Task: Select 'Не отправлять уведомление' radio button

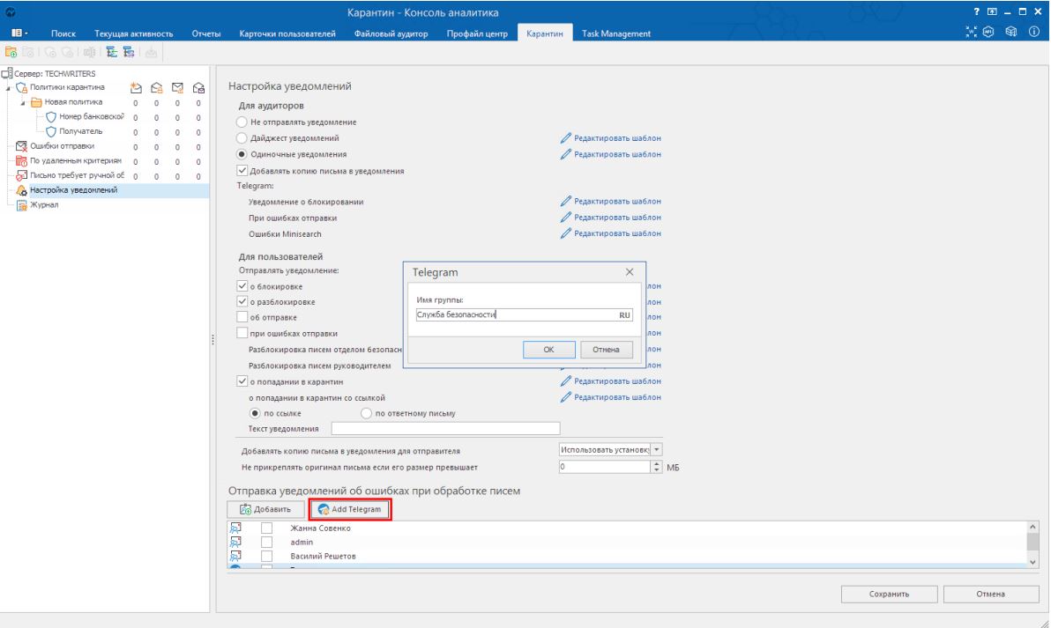Action: pos(243,122)
